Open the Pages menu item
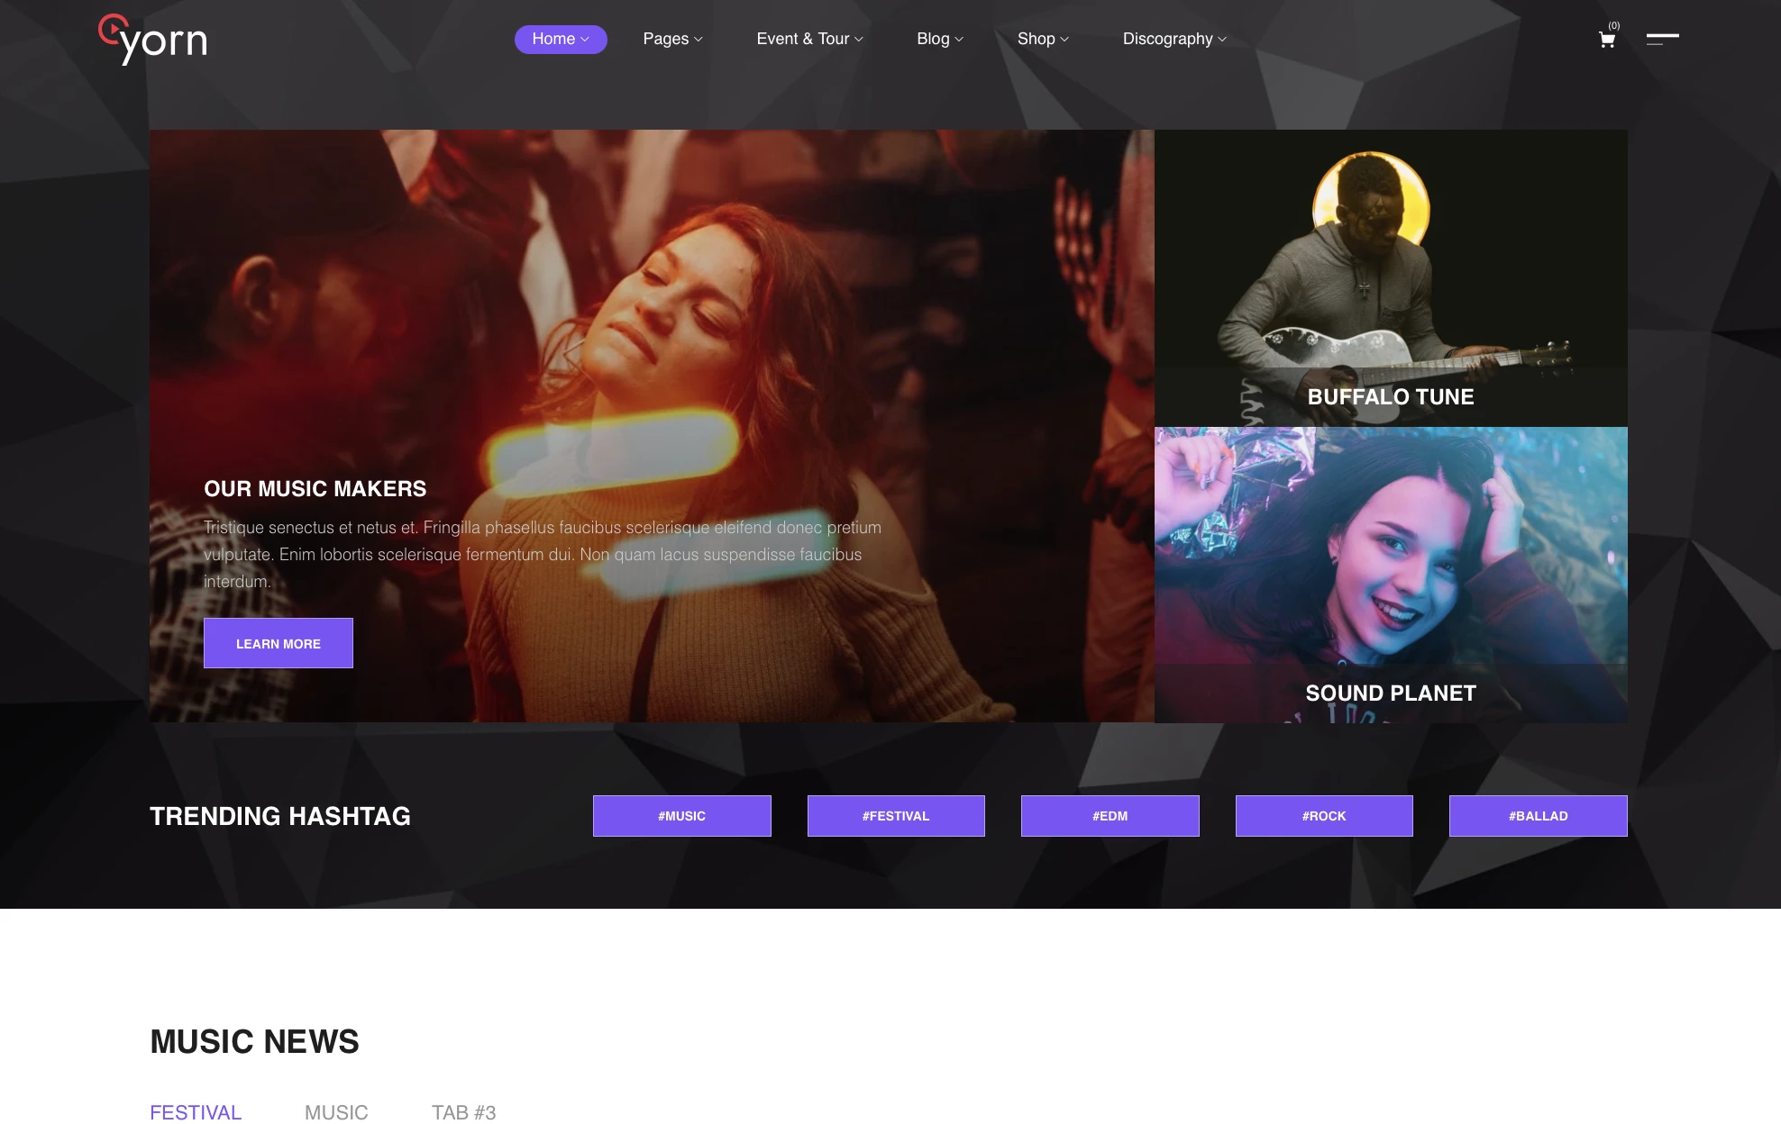 click(x=672, y=39)
